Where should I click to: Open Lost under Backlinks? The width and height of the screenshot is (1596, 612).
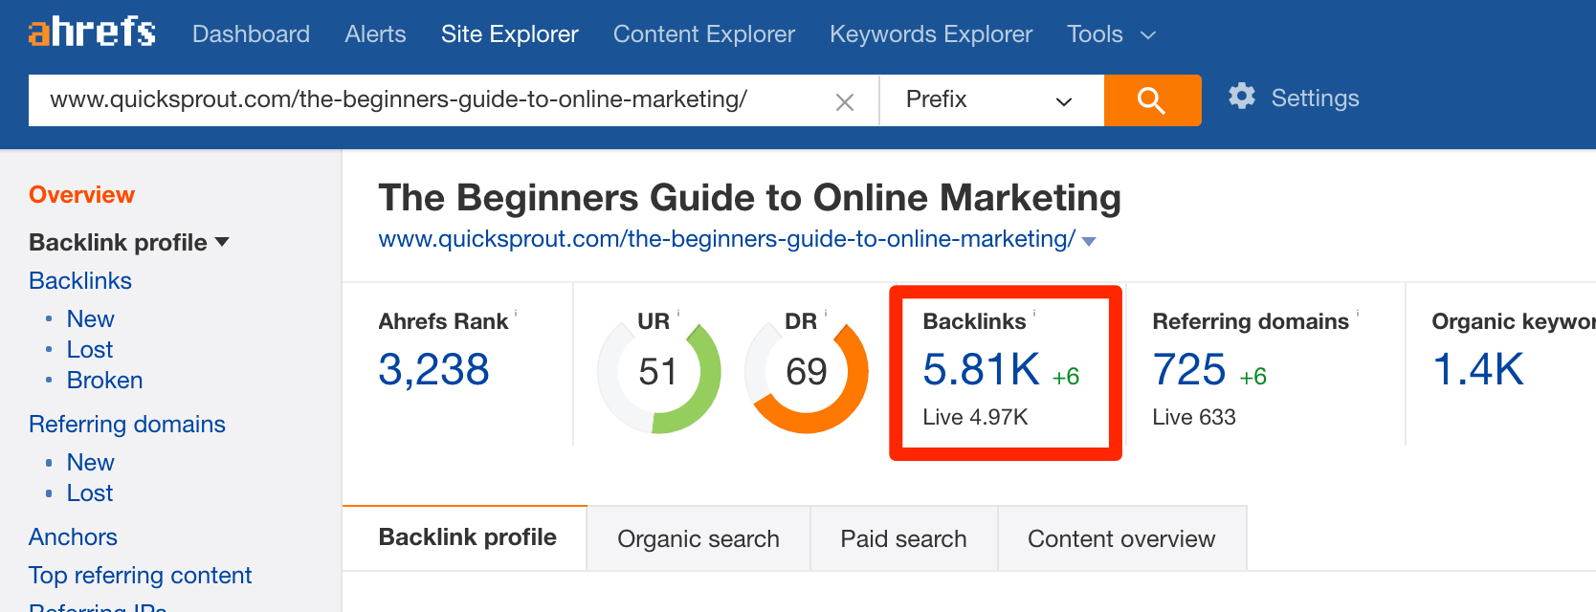pyautogui.click(x=89, y=349)
